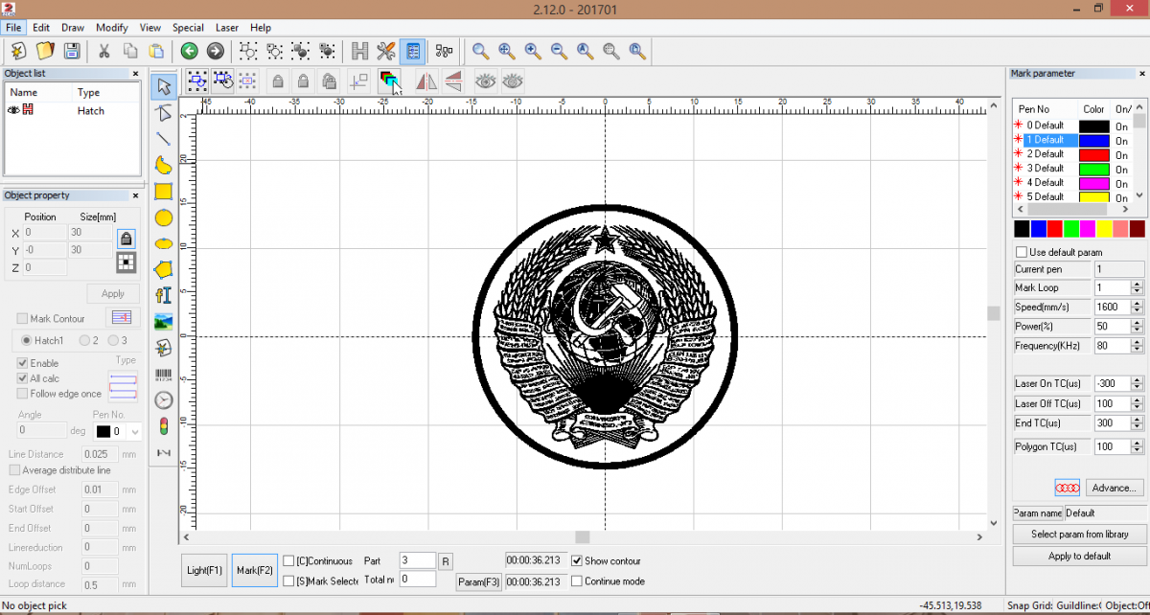Image resolution: width=1150 pixels, height=615 pixels.
Task: Open the wrench and screwdriver settings icon
Action: pyautogui.click(x=386, y=51)
